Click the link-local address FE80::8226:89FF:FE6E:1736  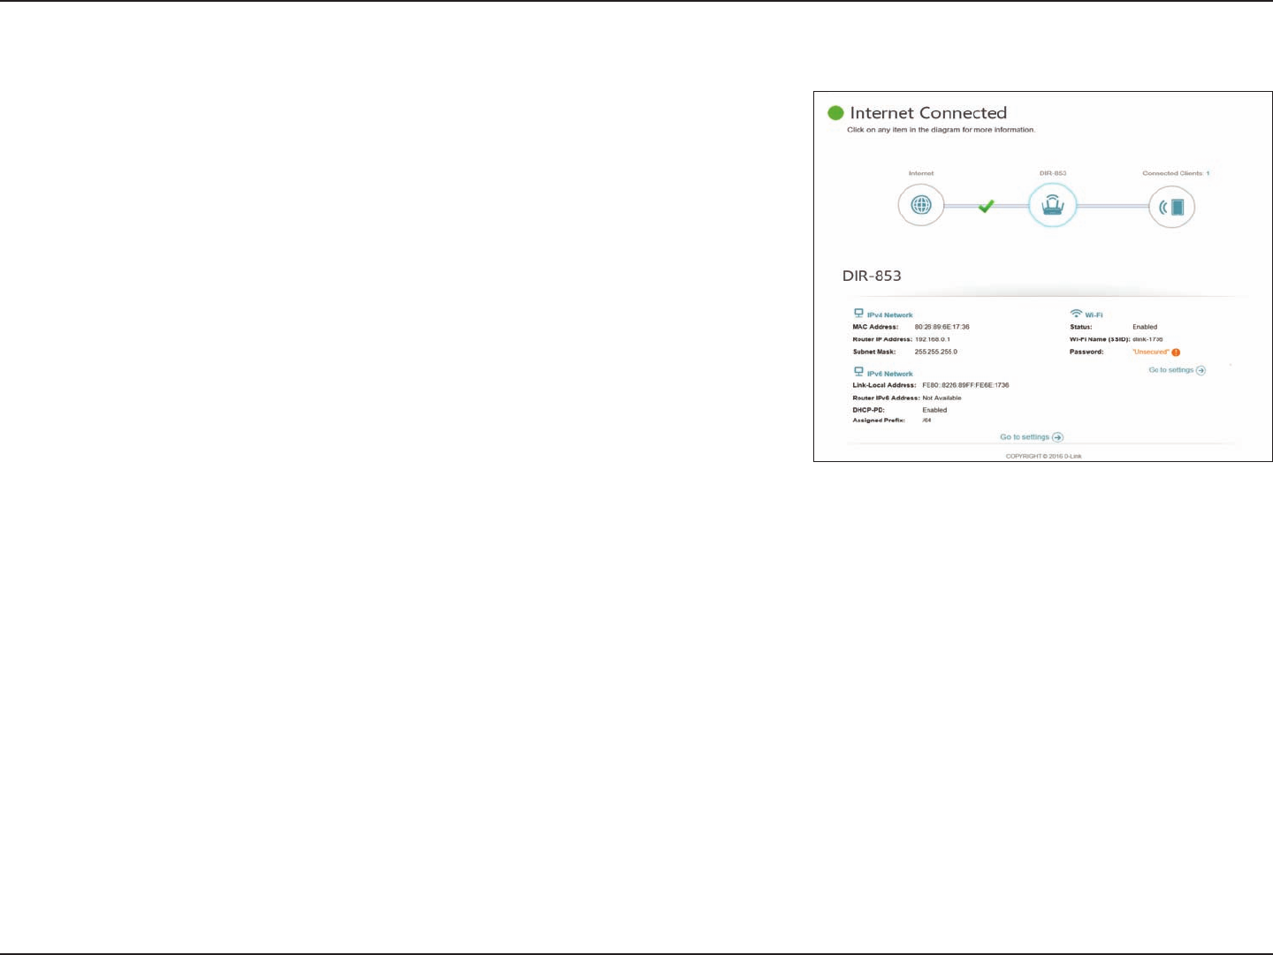coord(965,385)
